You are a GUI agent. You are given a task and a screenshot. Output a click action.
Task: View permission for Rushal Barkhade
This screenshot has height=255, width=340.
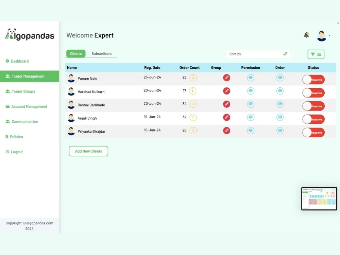click(251, 104)
